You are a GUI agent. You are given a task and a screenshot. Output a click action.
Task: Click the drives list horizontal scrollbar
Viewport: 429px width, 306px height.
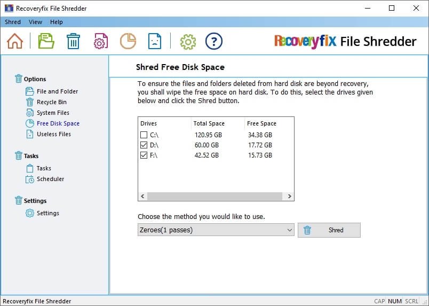click(216, 197)
